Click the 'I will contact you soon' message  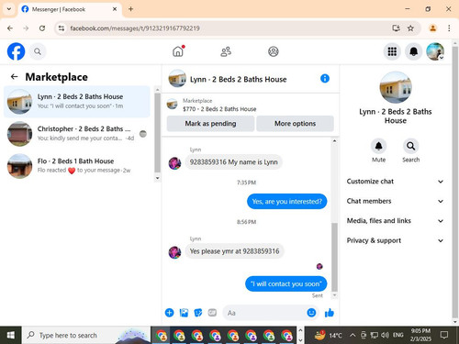coord(285,283)
